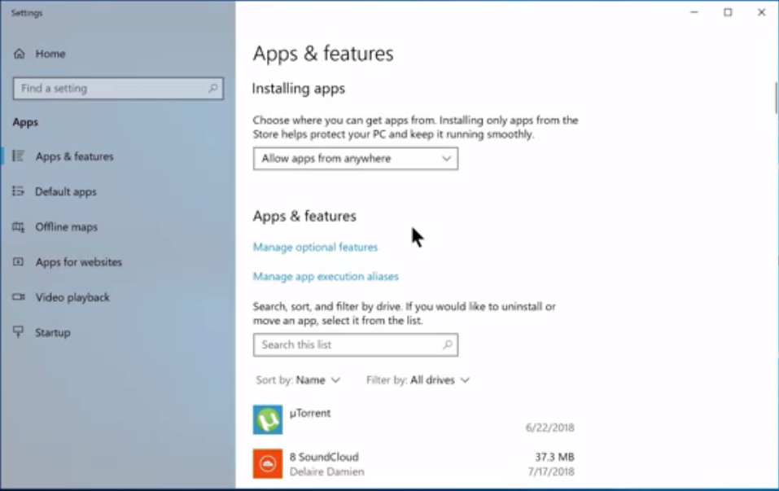
Task: Click the Startup icon in sidebar
Action: pyautogui.click(x=19, y=332)
